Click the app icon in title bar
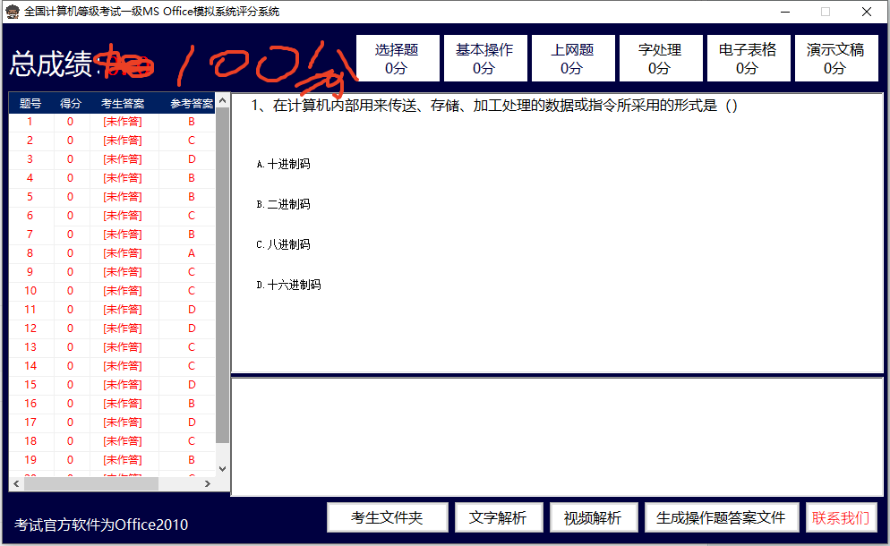 pos(13,12)
